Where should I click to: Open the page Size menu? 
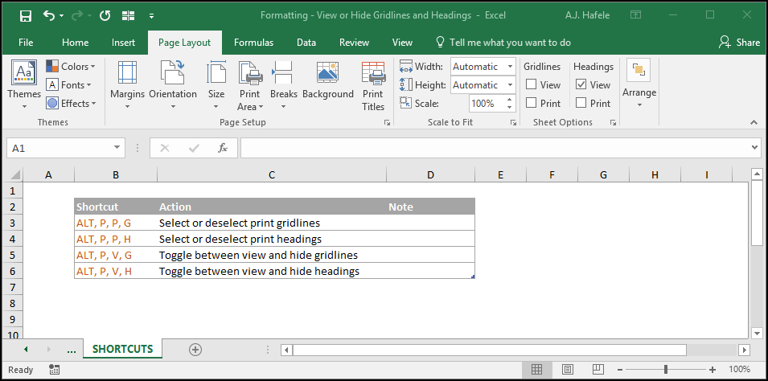pyautogui.click(x=216, y=84)
